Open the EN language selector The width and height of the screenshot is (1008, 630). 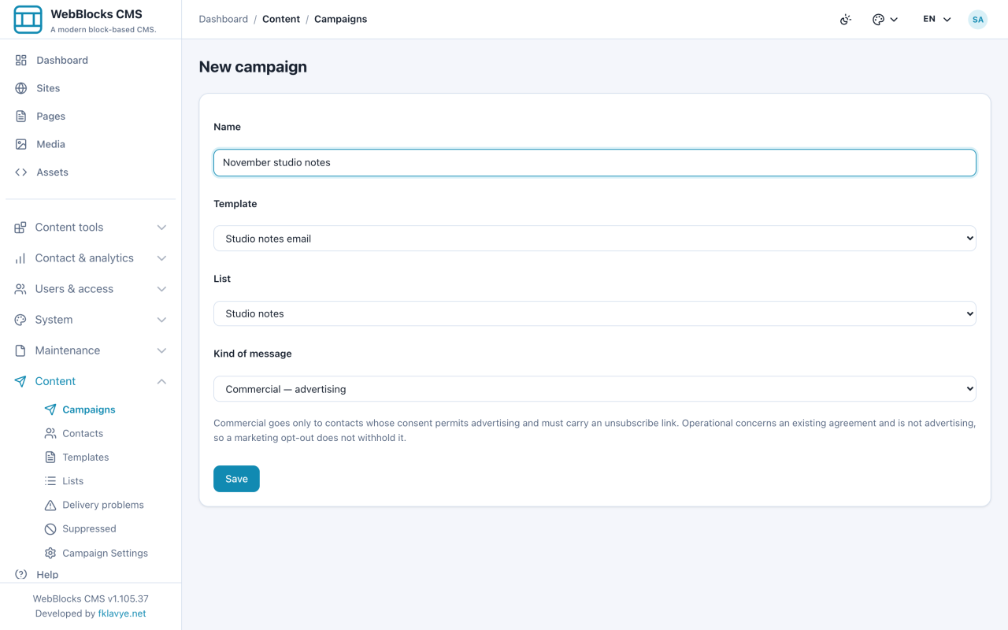[x=937, y=20]
